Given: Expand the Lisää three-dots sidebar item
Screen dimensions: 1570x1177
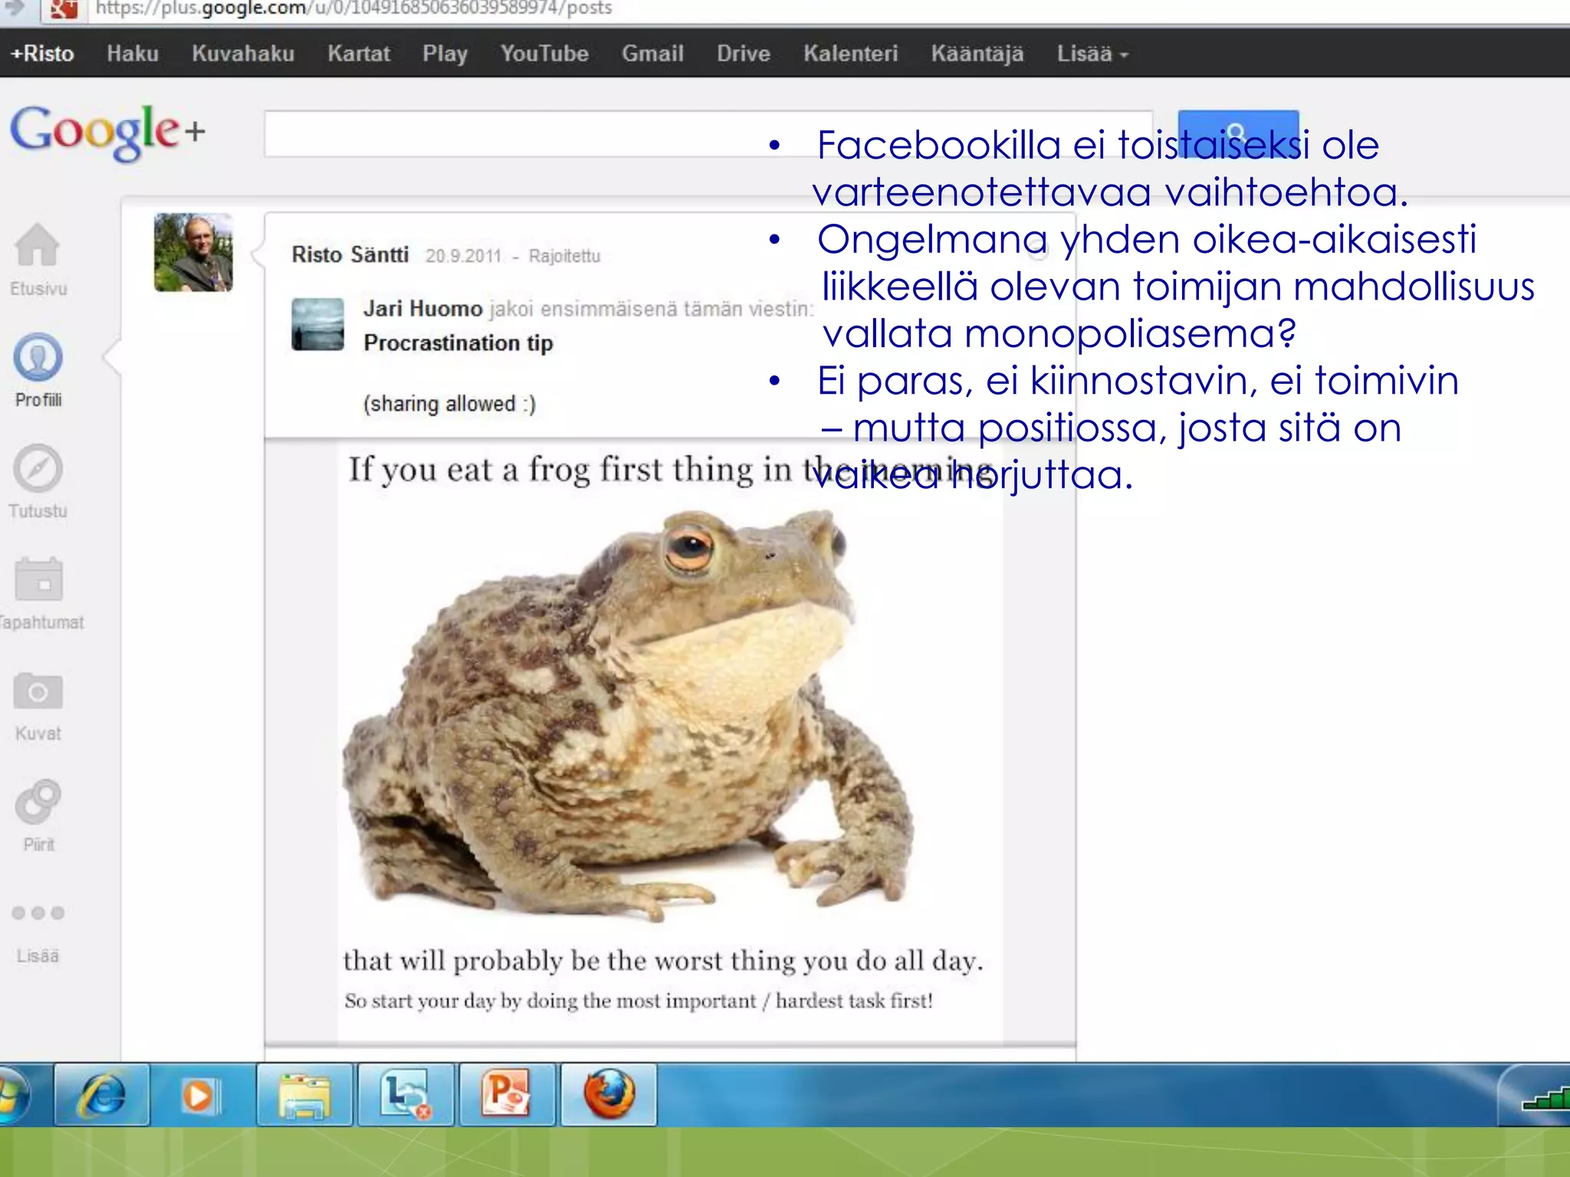Looking at the screenshot, I should tap(38, 913).
